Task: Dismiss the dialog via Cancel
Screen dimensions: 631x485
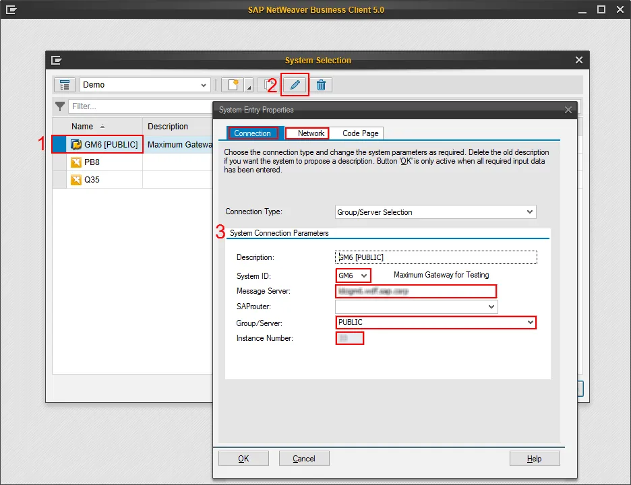Action: pyautogui.click(x=304, y=458)
